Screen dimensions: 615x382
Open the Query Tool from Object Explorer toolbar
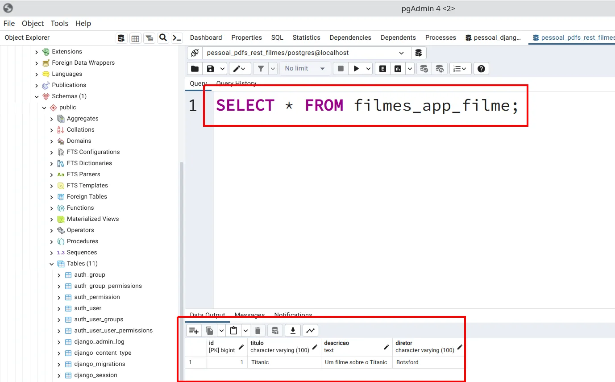click(x=121, y=38)
